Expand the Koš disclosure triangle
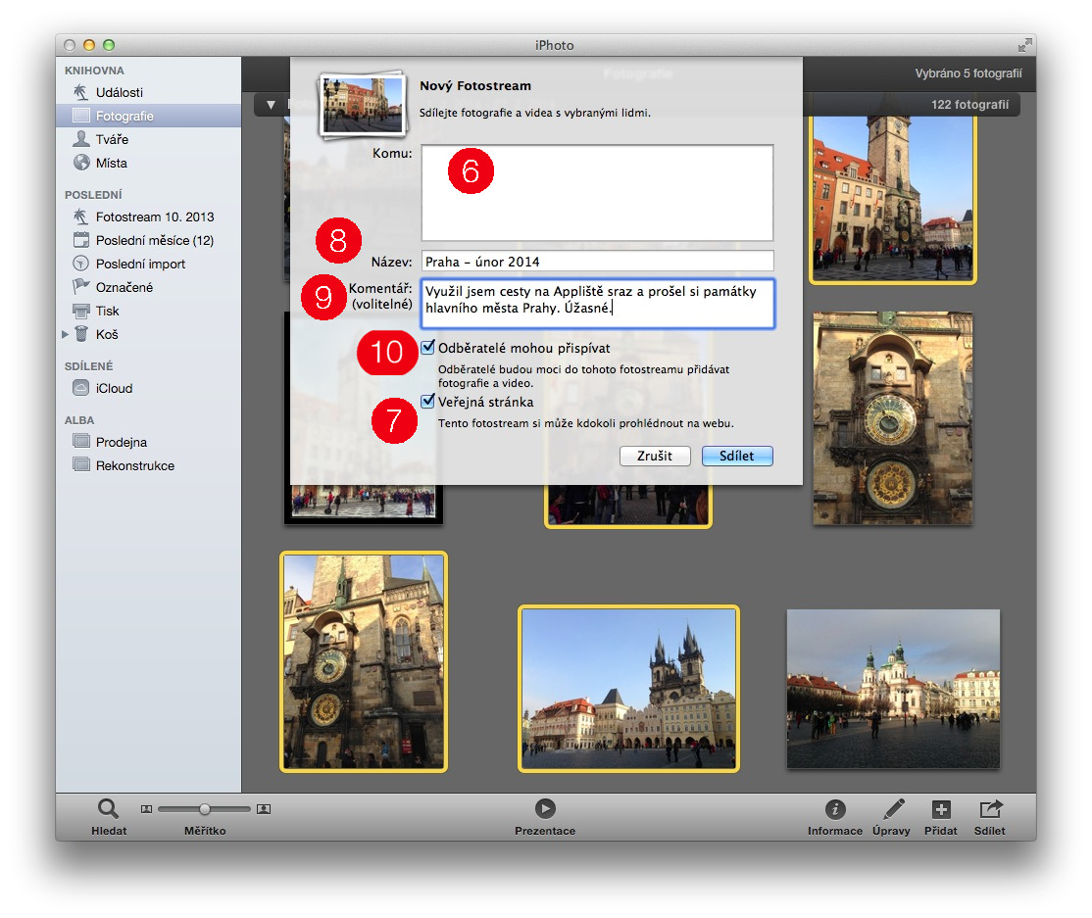1092x918 pixels. click(x=66, y=334)
